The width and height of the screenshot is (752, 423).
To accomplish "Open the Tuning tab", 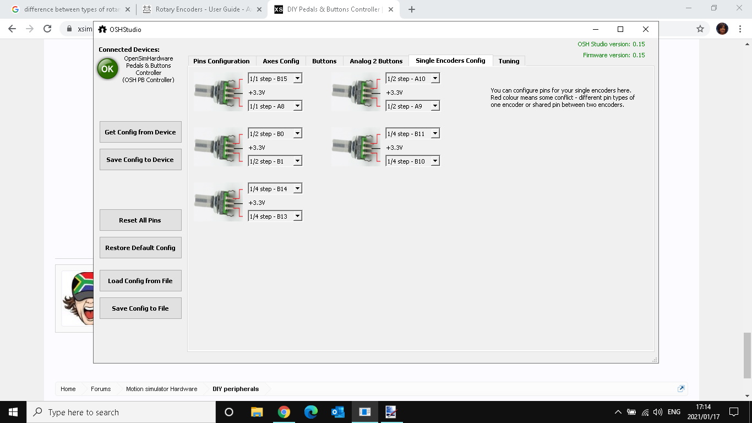I will [x=509, y=61].
